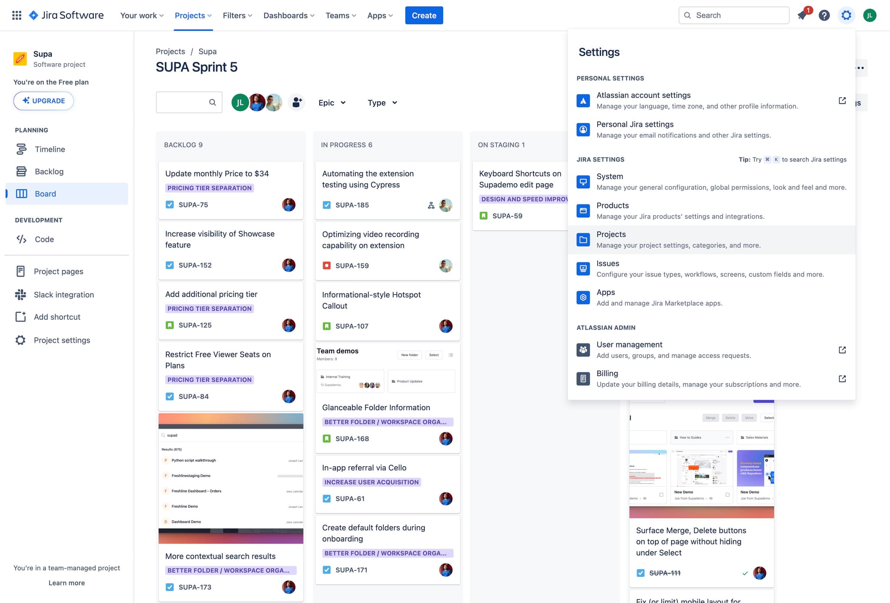Click the branch icon on SUPA-185 card

pos(431,205)
